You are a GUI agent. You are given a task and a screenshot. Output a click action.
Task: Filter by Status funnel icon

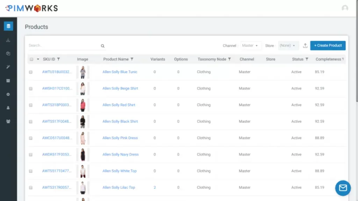[x=307, y=59]
